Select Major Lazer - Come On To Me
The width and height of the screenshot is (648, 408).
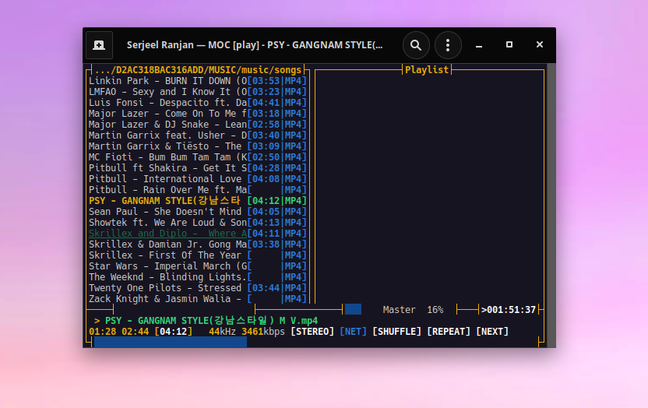point(198,114)
